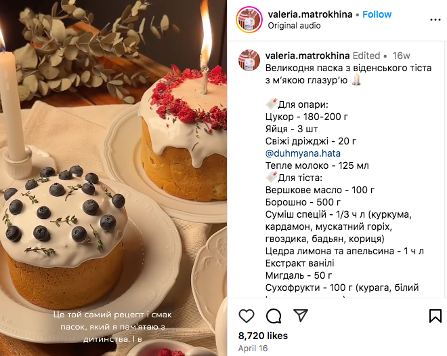The image size is (447, 356).
Task: Click the 16w timestamp in caption
Action: click(x=401, y=56)
